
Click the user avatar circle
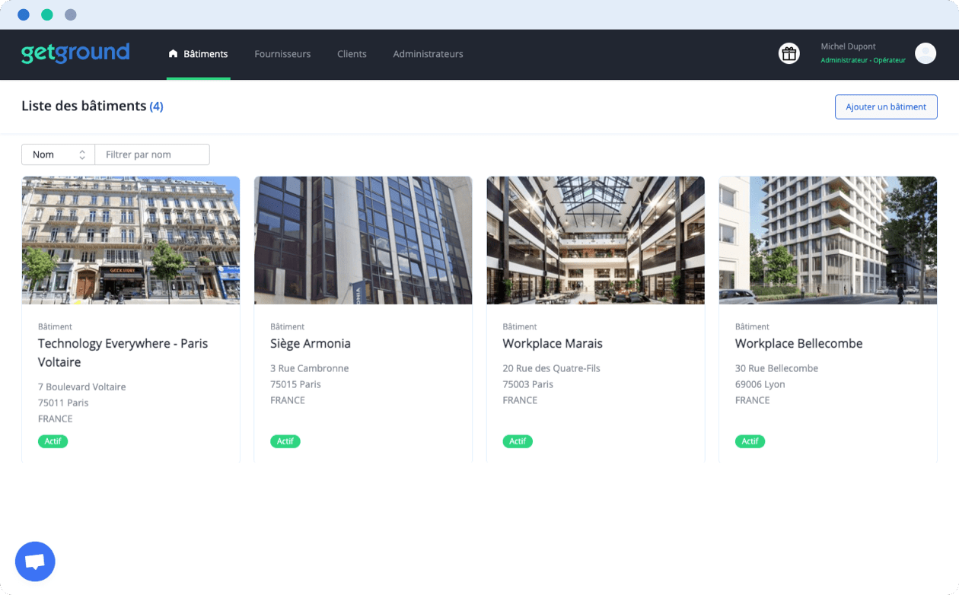click(925, 53)
